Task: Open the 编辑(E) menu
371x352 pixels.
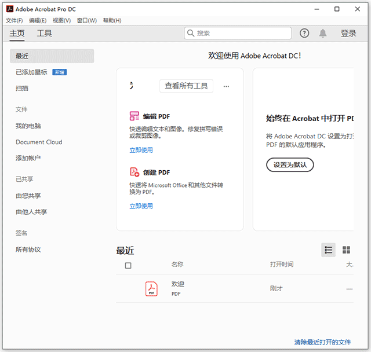Action: (x=38, y=21)
